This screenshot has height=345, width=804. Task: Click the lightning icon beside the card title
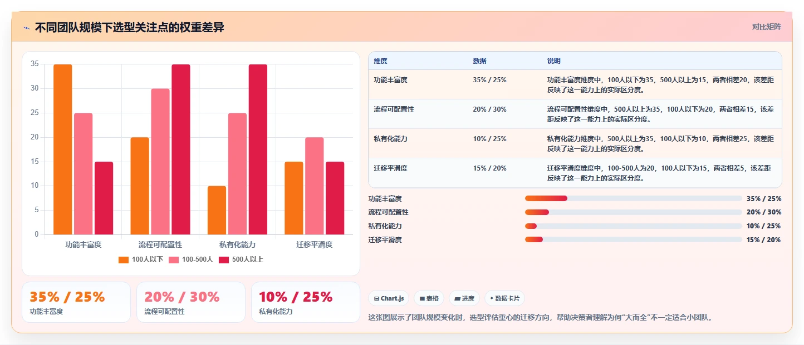tap(27, 28)
